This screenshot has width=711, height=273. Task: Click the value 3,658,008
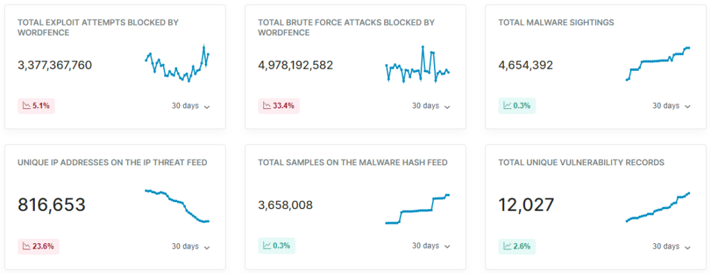(285, 206)
